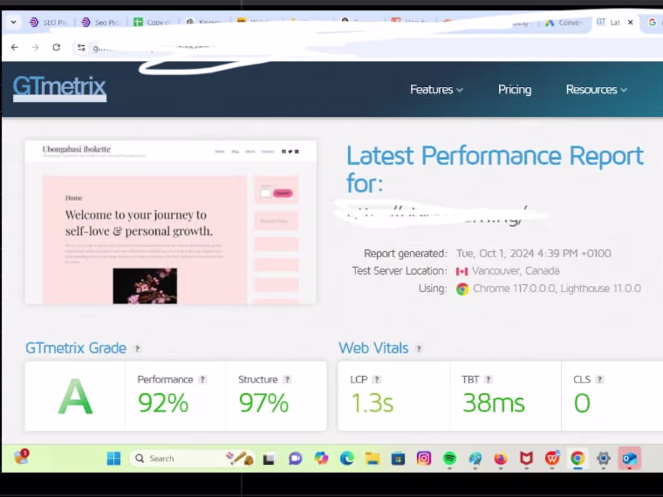Select the active GTmetrix 'Lat' tab
This screenshot has height=497, width=663.
coord(609,22)
